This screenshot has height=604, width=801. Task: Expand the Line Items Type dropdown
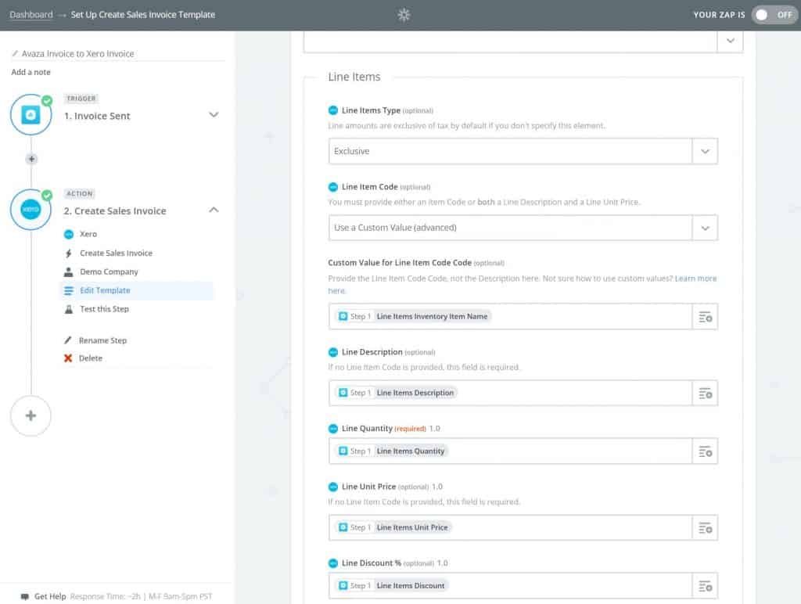tap(705, 152)
